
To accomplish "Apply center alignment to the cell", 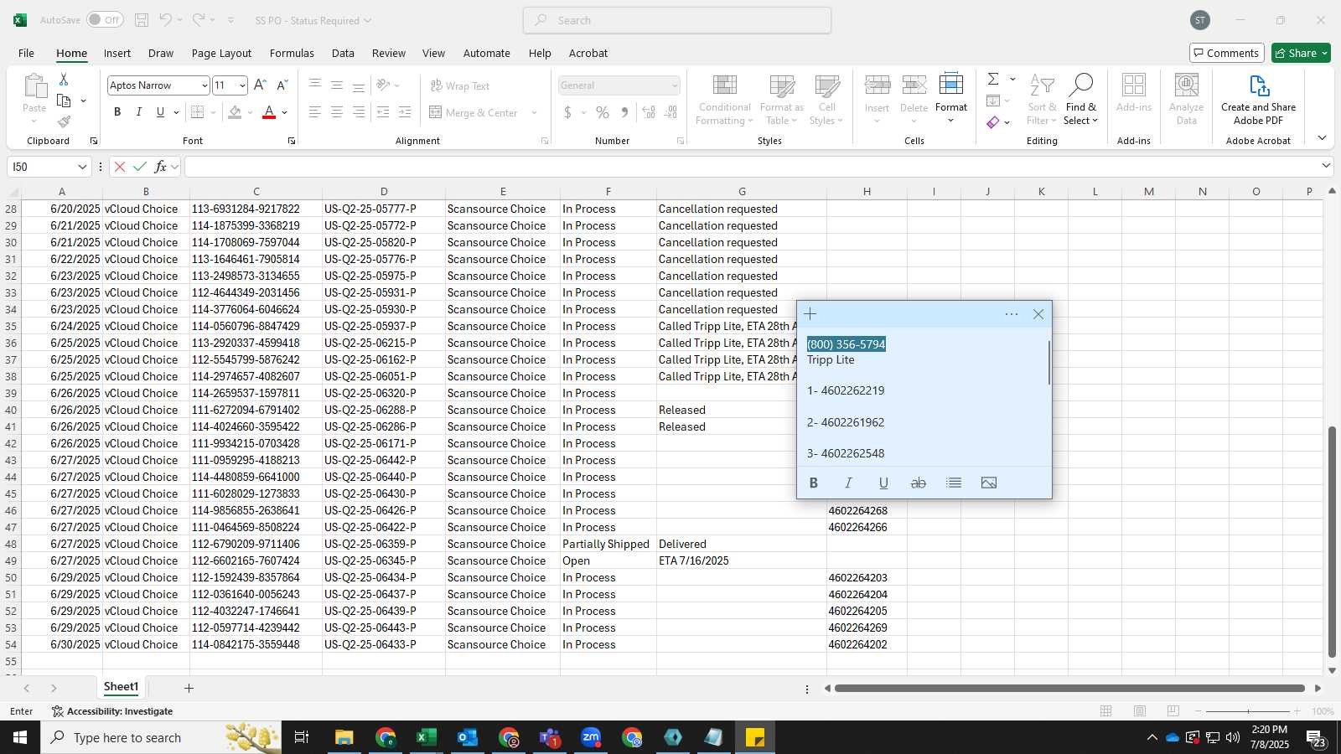I will point(337,112).
